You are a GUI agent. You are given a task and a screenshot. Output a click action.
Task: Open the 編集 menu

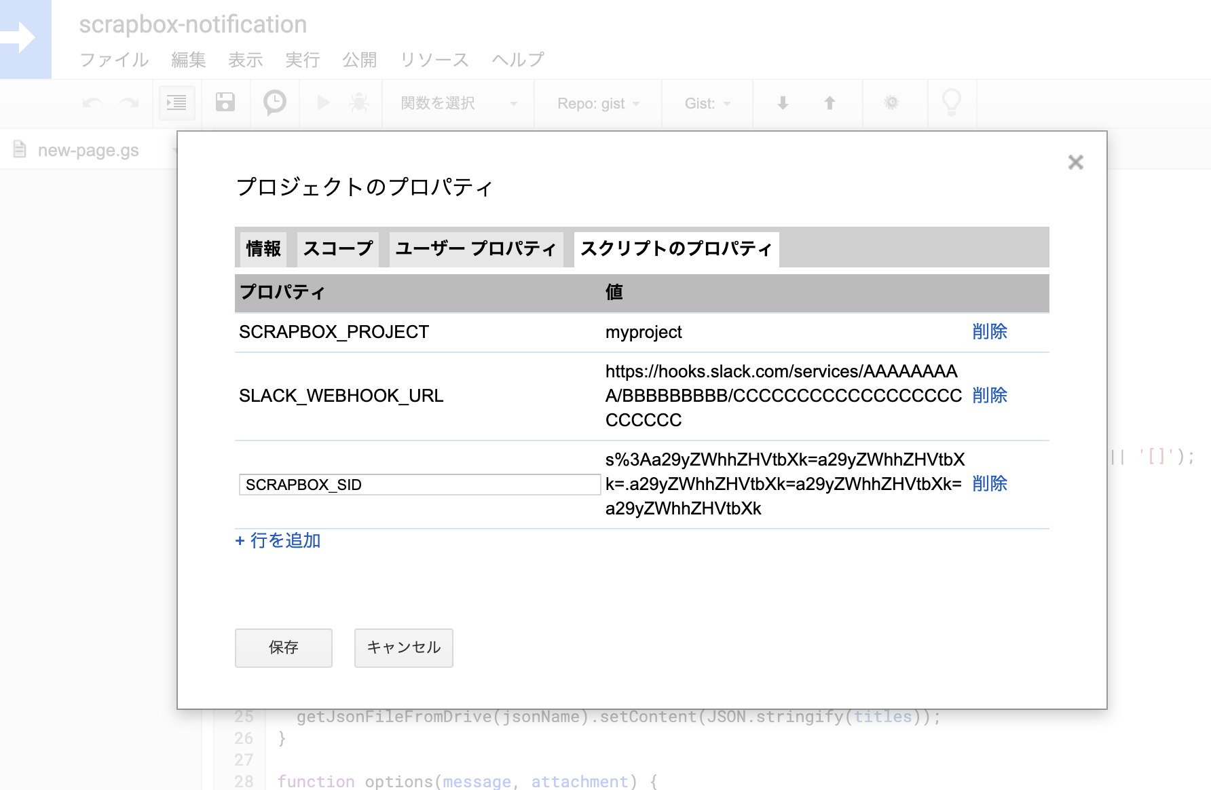tap(189, 60)
